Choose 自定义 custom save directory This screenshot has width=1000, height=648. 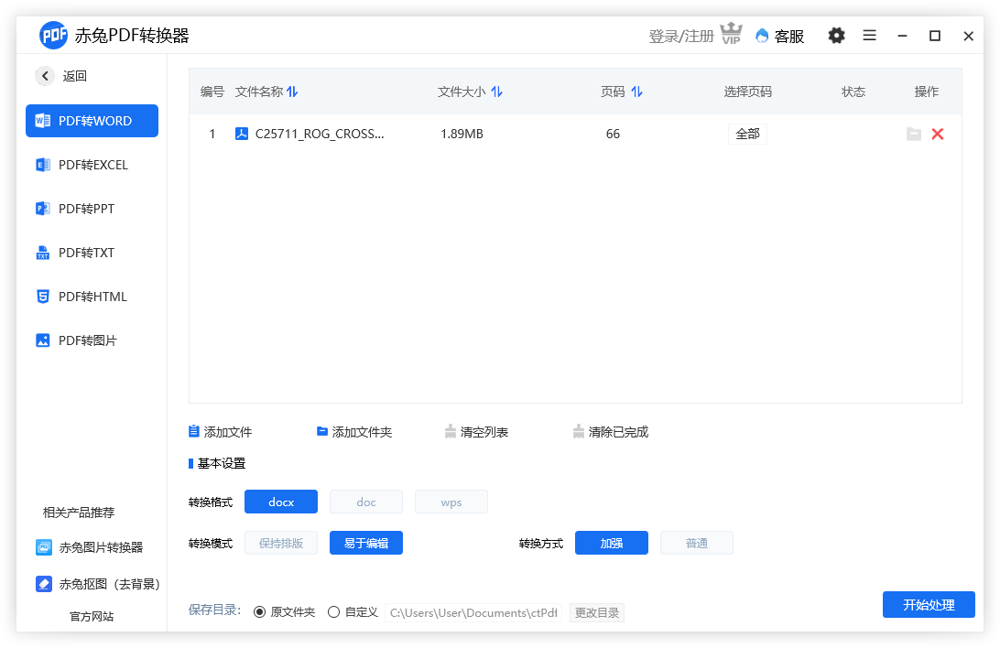point(334,611)
